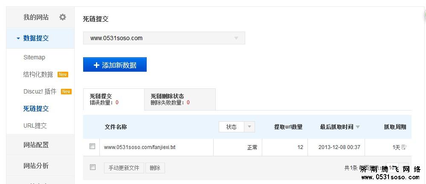The height and width of the screenshot is (184, 426).
Task: Click the url count value 12
Action: point(300,147)
